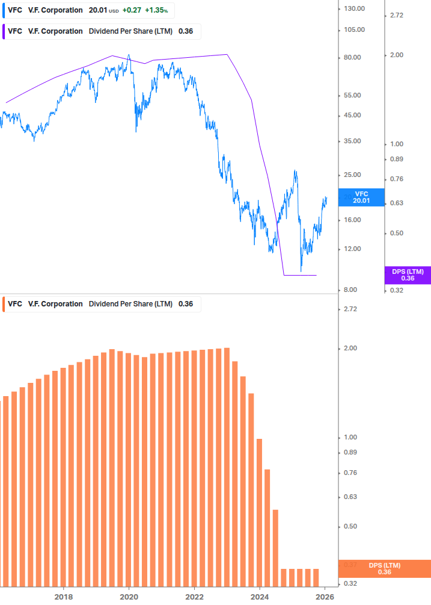Click the orange DPS (LTM) 0.36 axis tag
The width and height of the screenshot is (431, 605).
pyautogui.click(x=385, y=568)
